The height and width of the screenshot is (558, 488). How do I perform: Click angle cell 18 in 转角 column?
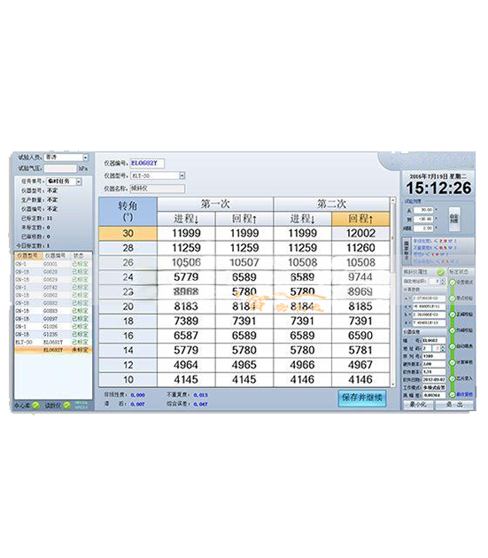128,321
